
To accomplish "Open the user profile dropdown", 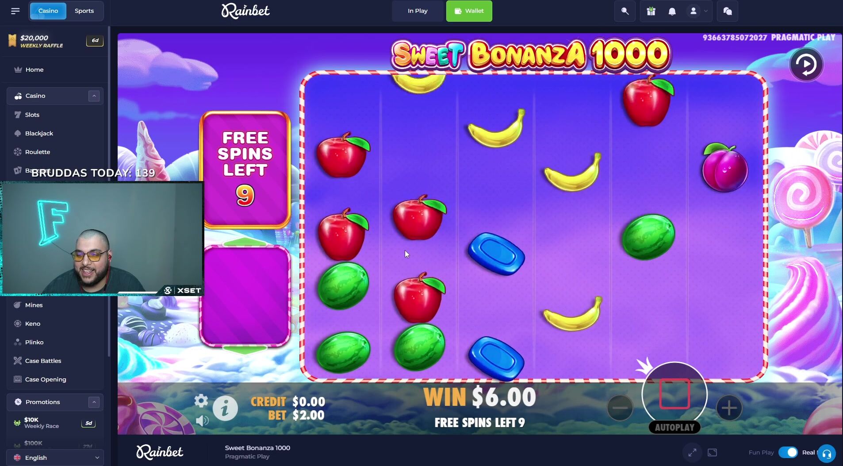I will pos(698,11).
